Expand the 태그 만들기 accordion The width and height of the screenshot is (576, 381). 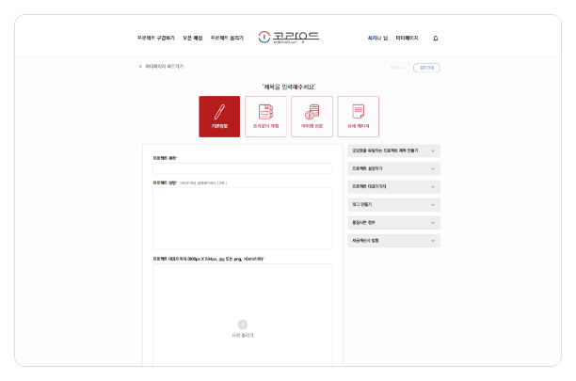tap(392, 204)
